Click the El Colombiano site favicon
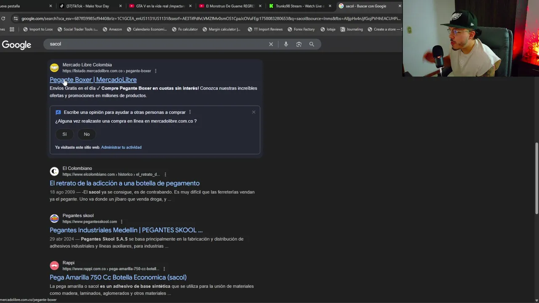The width and height of the screenshot is (539, 303). pyautogui.click(x=54, y=171)
